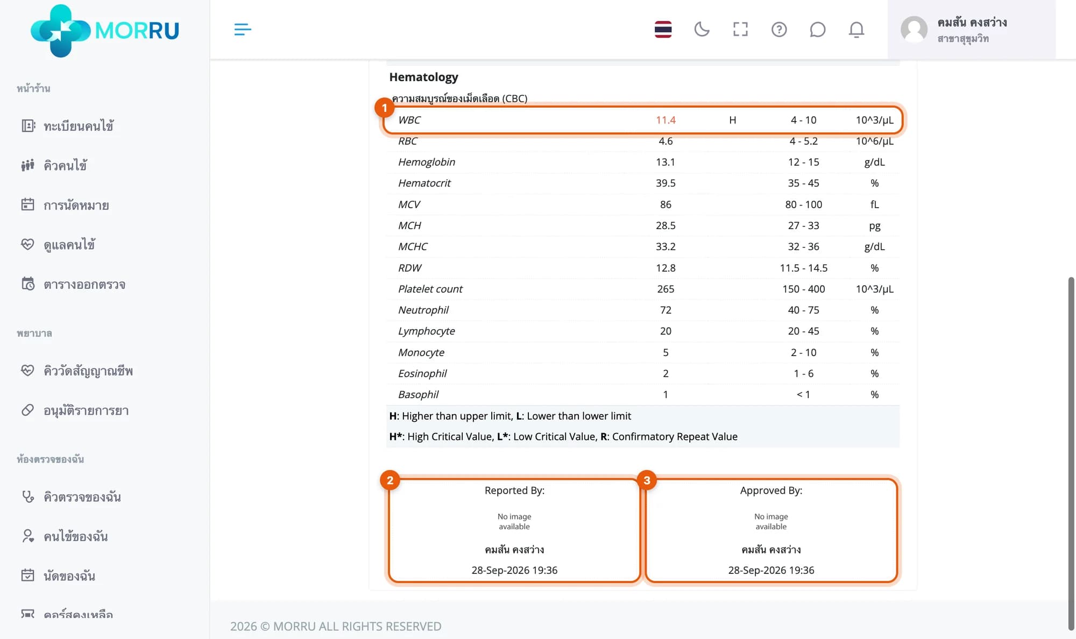The width and height of the screenshot is (1076, 639).
Task: Click the stethoscope icon
Action: click(x=27, y=496)
